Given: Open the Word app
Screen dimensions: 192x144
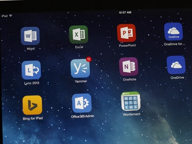Looking at the screenshot, I should coord(30,36).
